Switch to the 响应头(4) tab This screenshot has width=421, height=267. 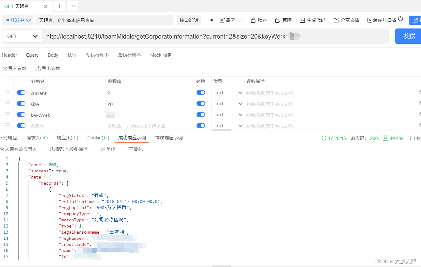tap(67, 138)
